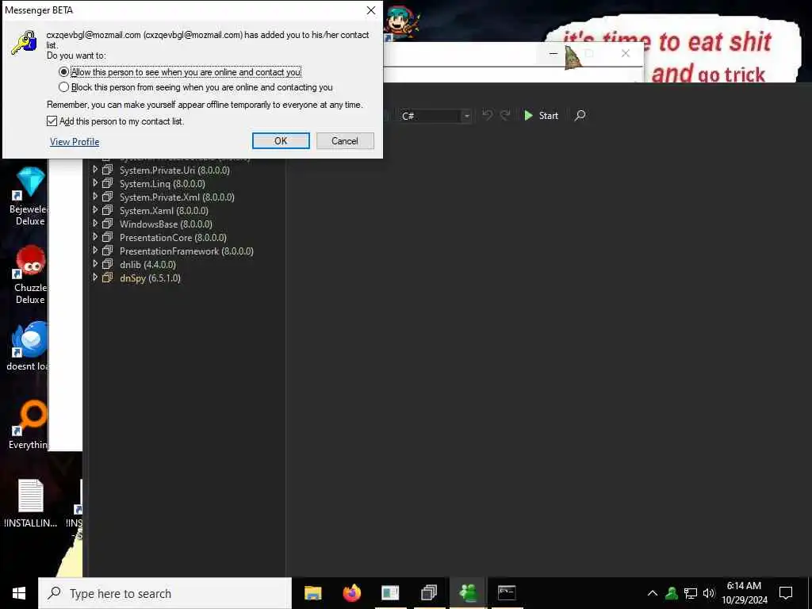The height and width of the screenshot is (609, 812).
Task: Open the notification center icon
Action: click(786, 593)
